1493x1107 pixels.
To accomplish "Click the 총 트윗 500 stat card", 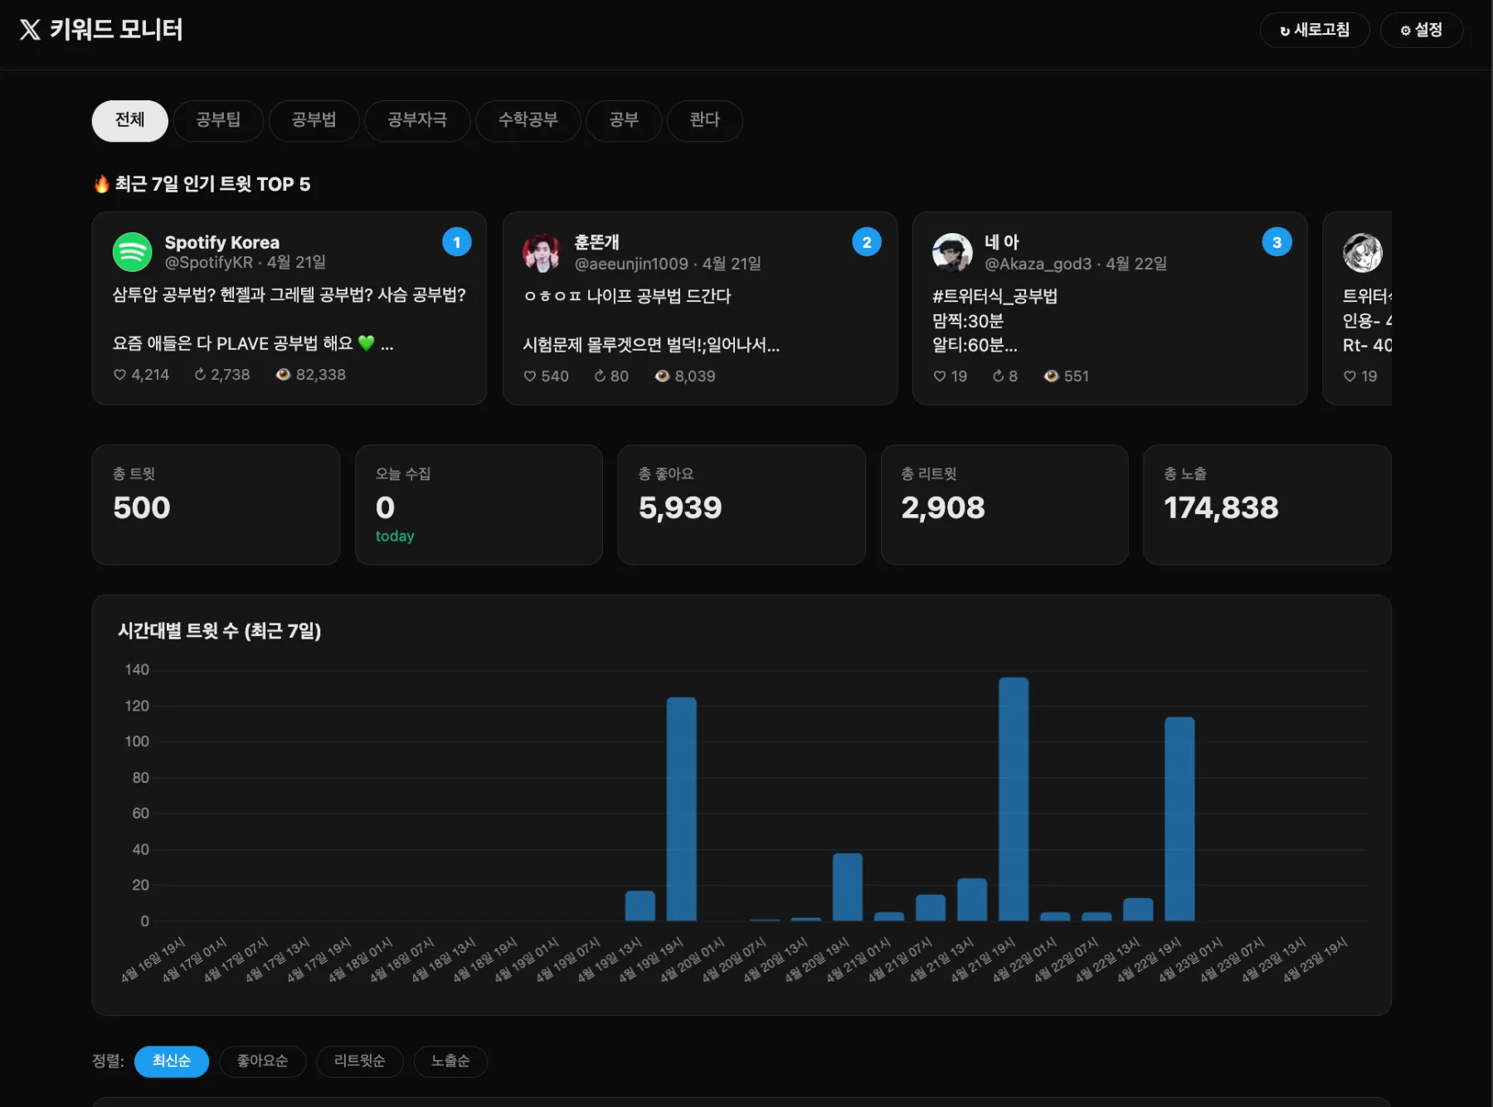I will tap(216, 505).
